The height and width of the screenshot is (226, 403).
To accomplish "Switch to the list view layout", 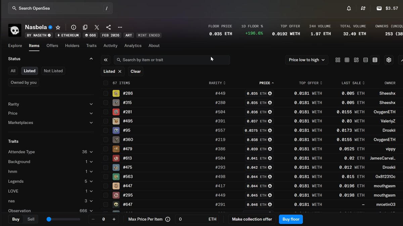I will pyautogui.click(x=366, y=60).
